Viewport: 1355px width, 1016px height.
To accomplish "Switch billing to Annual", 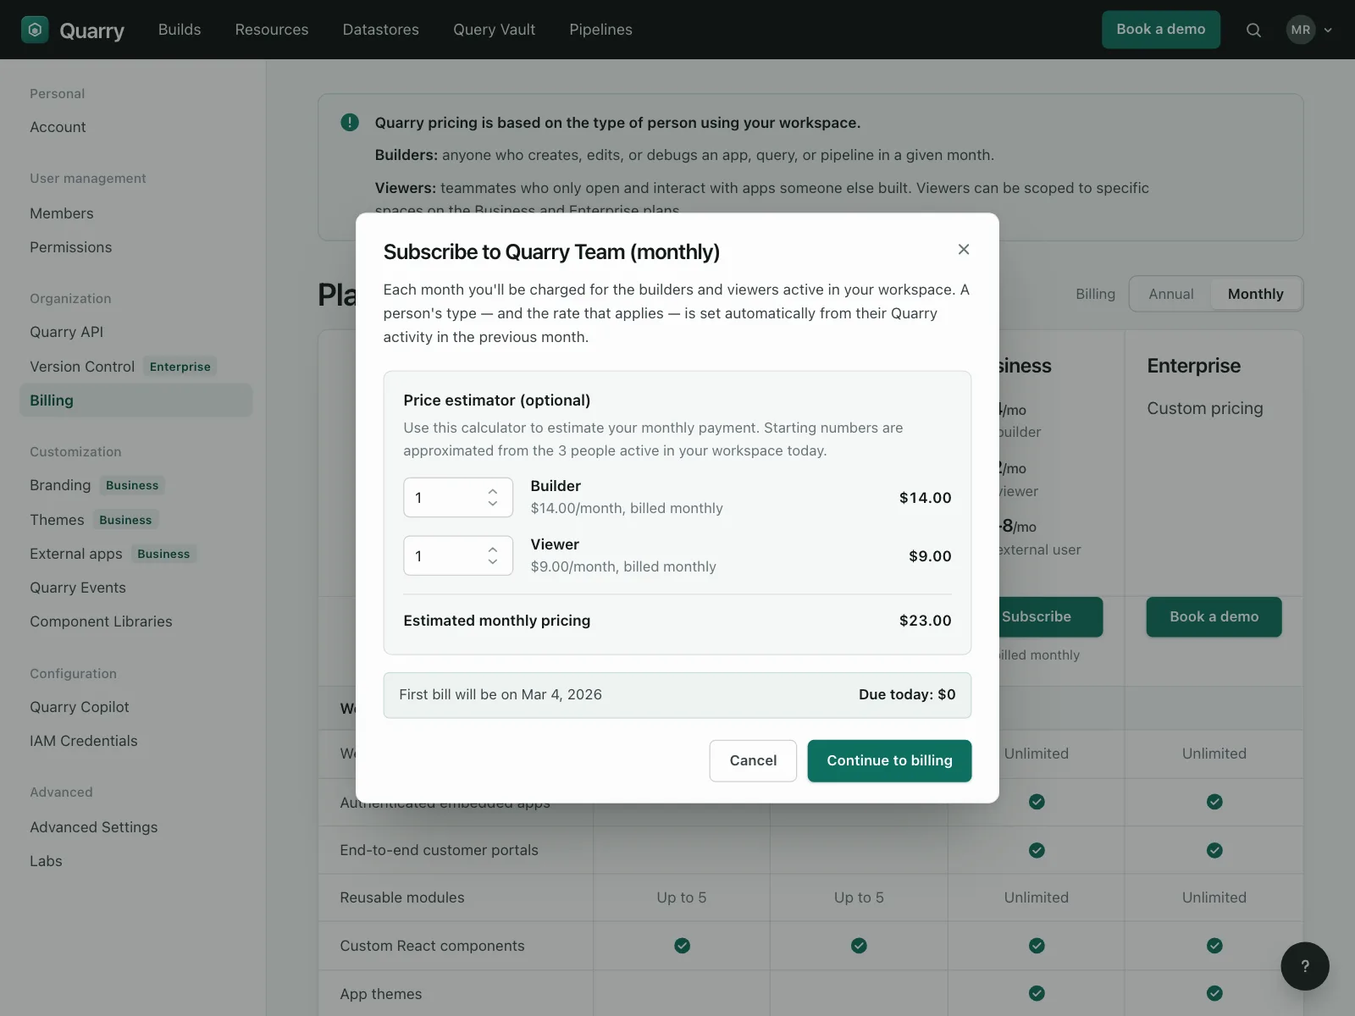I will coord(1171,294).
